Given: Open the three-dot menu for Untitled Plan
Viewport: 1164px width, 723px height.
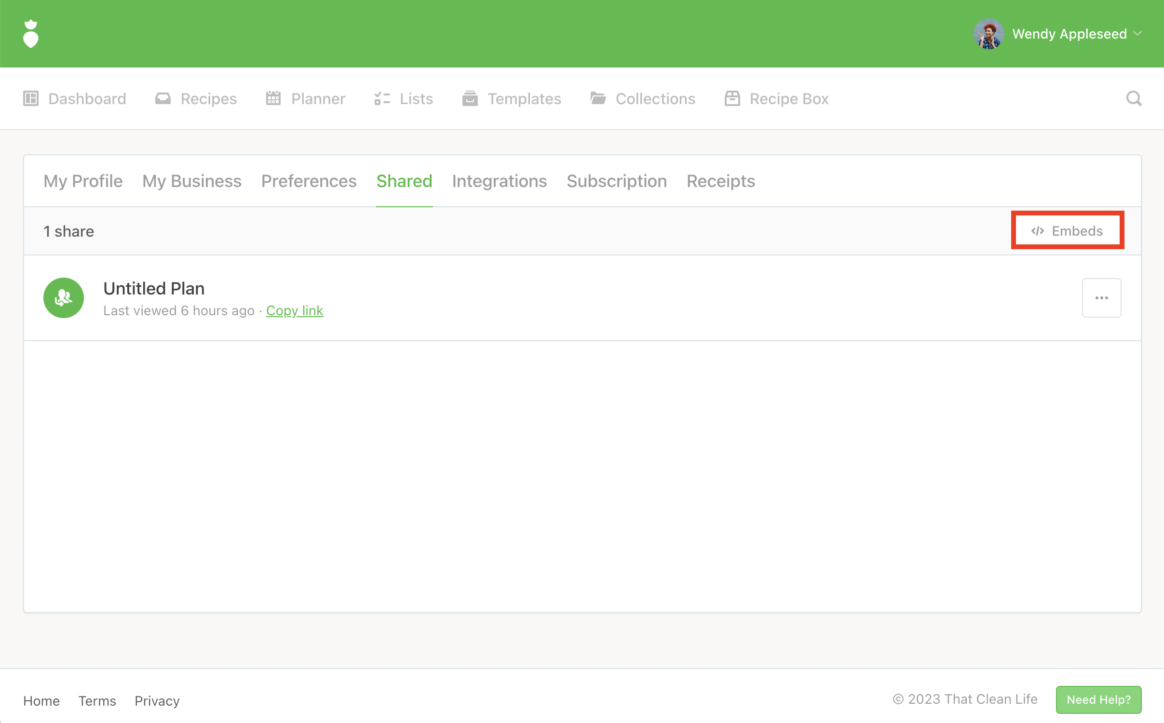Looking at the screenshot, I should (x=1101, y=298).
